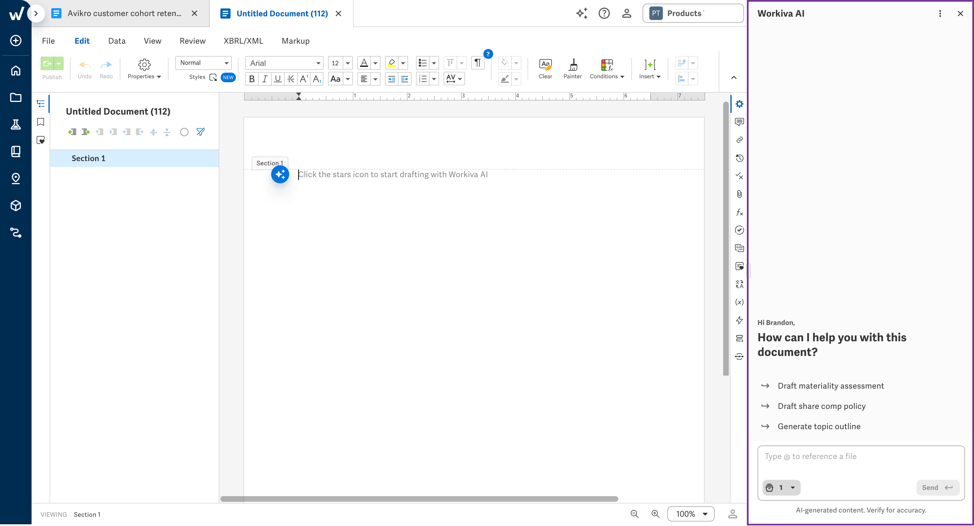The height and width of the screenshot is (526, 974).
Task: Open the highlight color picker arrow
Action: click(403, 63)
